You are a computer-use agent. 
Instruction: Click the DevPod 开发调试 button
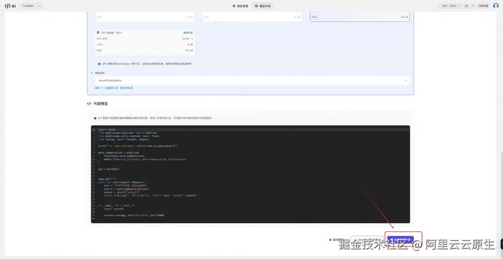point(367,240)
